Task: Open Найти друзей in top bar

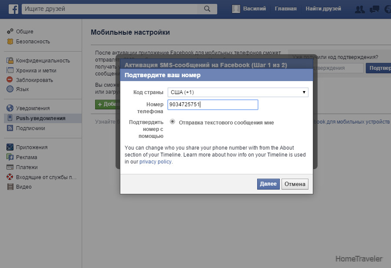Action: [323, 9]
